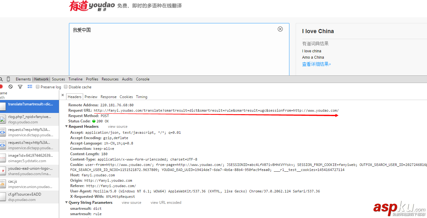Screen dimensions: 427x218
Task: Select the cac.js script icon
Action: click(3, 183)
